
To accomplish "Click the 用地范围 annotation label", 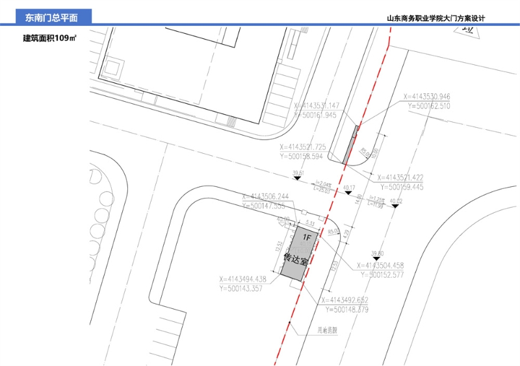I will pos(328,330).
